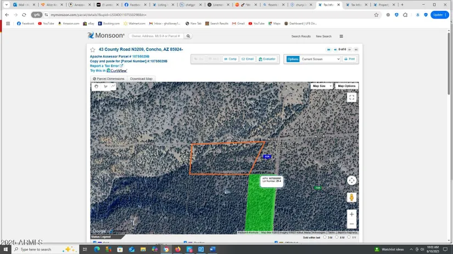Open the Current Screen options dropdown

click(x=320, y=59)
